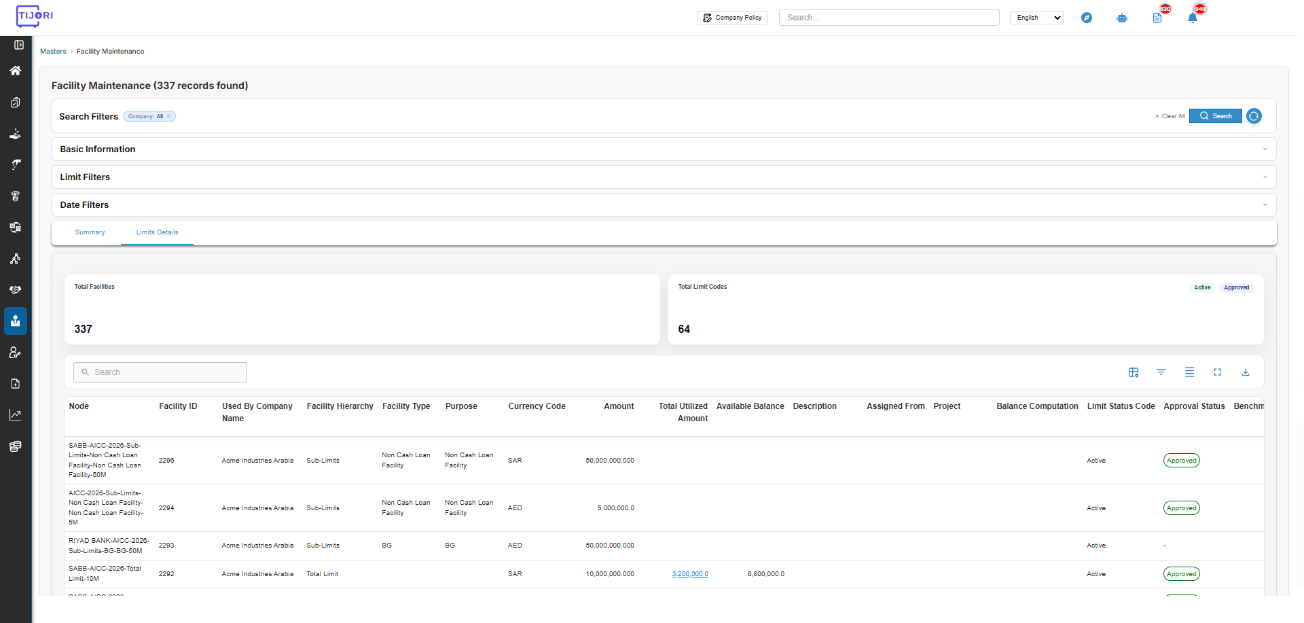Select the SABB-AICC-2026-Total Limit-10M node
The image size is (1304, 623).
(105, 574)
